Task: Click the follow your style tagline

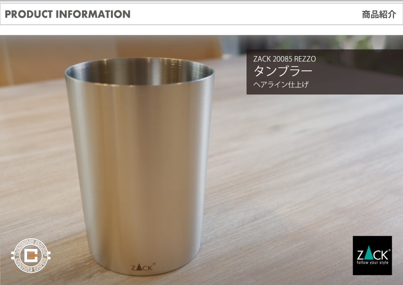Action: [x=372, y=263]
